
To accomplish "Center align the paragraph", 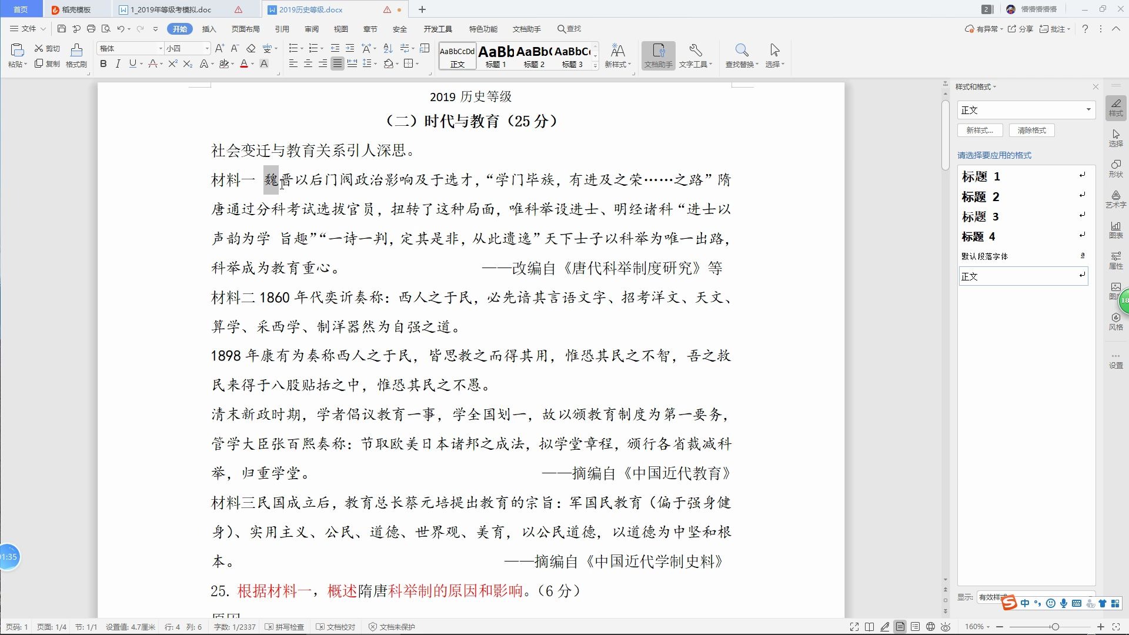I will click(x=308, y=63).
